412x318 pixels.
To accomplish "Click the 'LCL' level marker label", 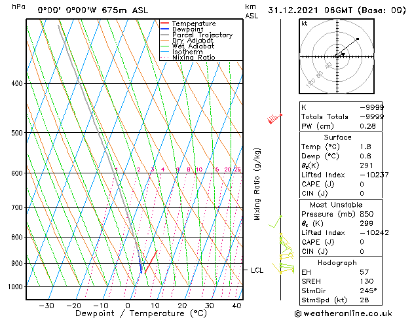I will tap(257, 270).
